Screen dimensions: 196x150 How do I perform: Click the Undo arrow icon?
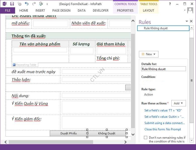pos(27,4)
